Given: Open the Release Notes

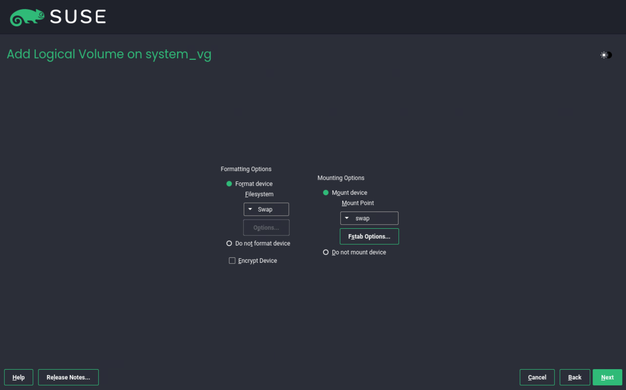Looking at the screenshot, I should (x=68, y=377).
